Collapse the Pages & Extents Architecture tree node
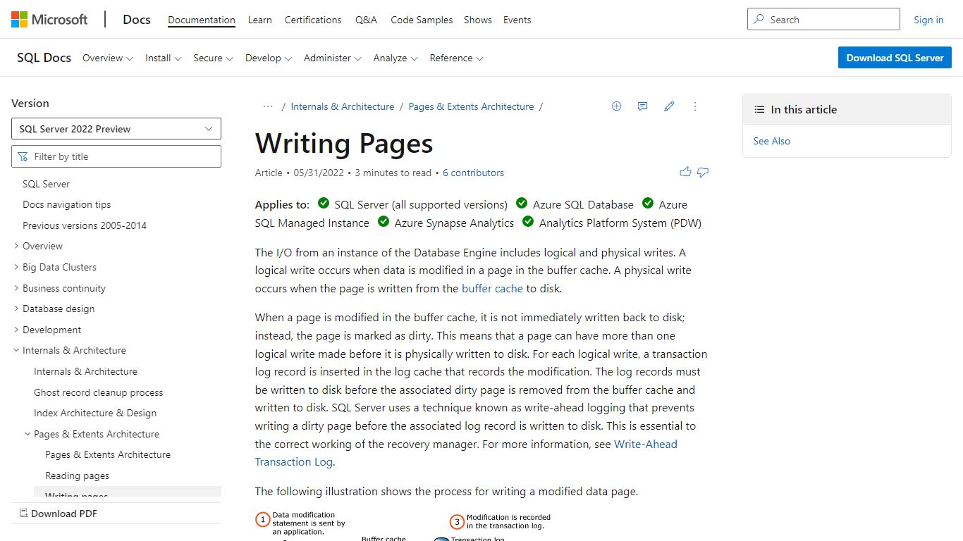The image size is (963, 541). tap(27, 434)
